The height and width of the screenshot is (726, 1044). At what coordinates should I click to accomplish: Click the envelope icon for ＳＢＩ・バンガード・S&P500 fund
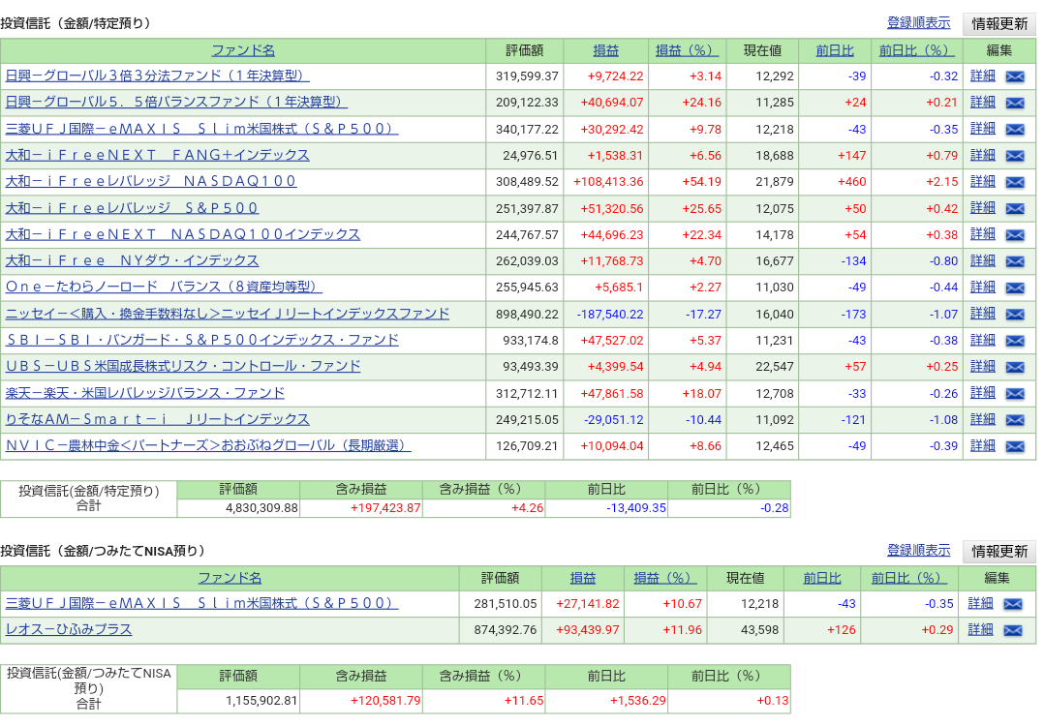click(1015, 341)
